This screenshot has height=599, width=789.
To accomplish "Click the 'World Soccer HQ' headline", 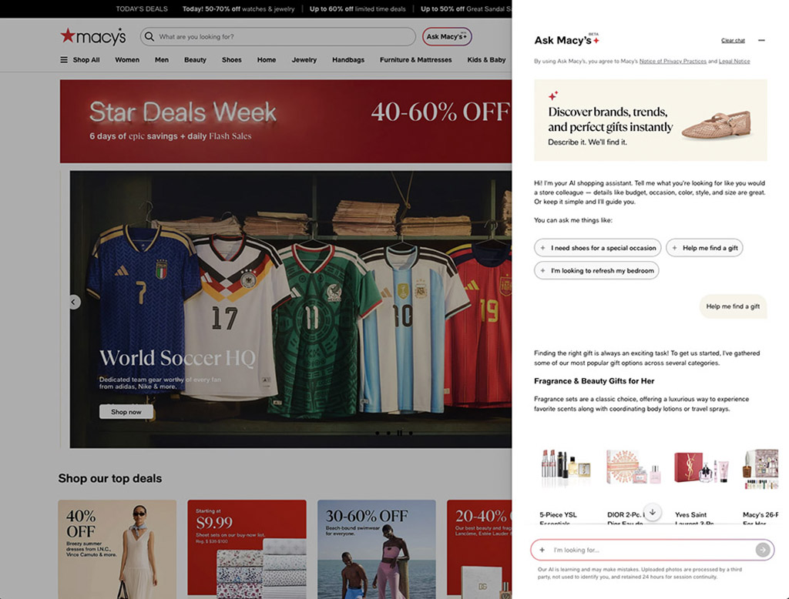I will (x=177, y=358).
